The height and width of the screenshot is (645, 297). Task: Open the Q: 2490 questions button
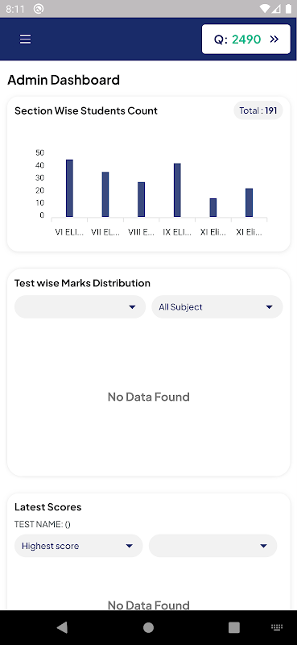[246, 39]
